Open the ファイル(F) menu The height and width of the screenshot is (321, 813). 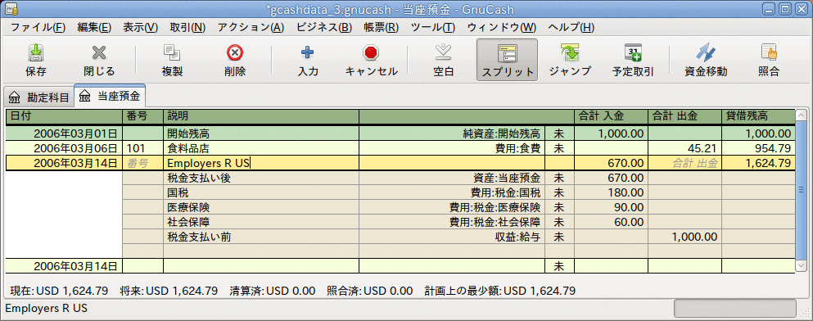tap(38, 28)
